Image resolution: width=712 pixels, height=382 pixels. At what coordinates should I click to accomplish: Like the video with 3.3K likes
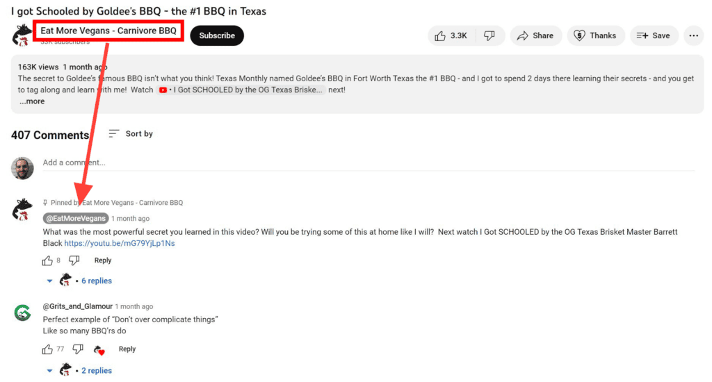tap(452, 36)
